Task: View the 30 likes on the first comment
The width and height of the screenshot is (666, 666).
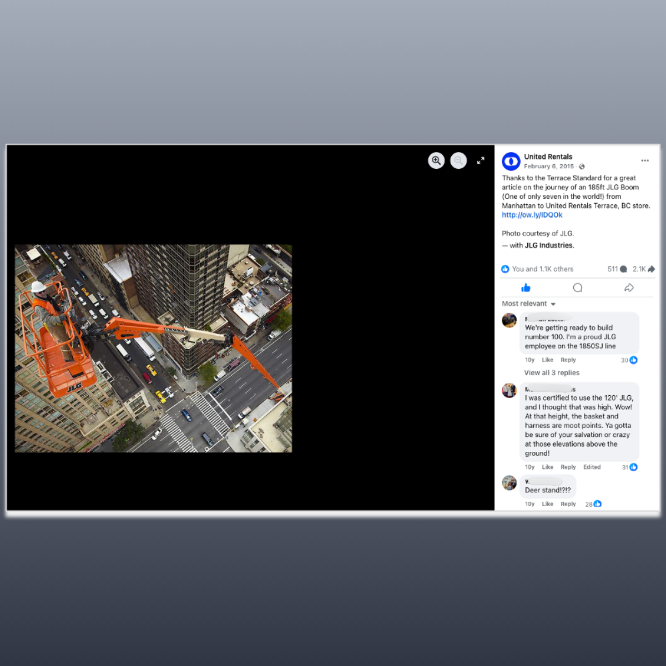Action: pyautogui.click(x=629, y=360)
